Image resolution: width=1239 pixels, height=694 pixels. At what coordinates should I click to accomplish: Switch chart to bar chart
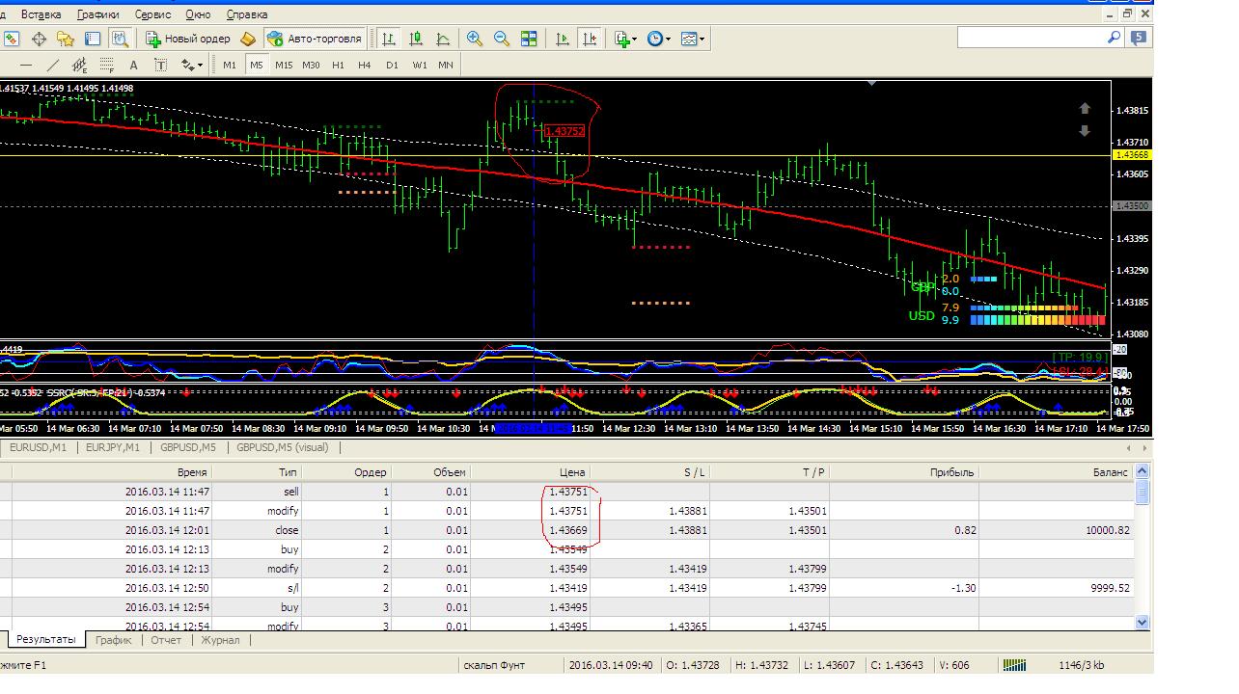point(389,39)
